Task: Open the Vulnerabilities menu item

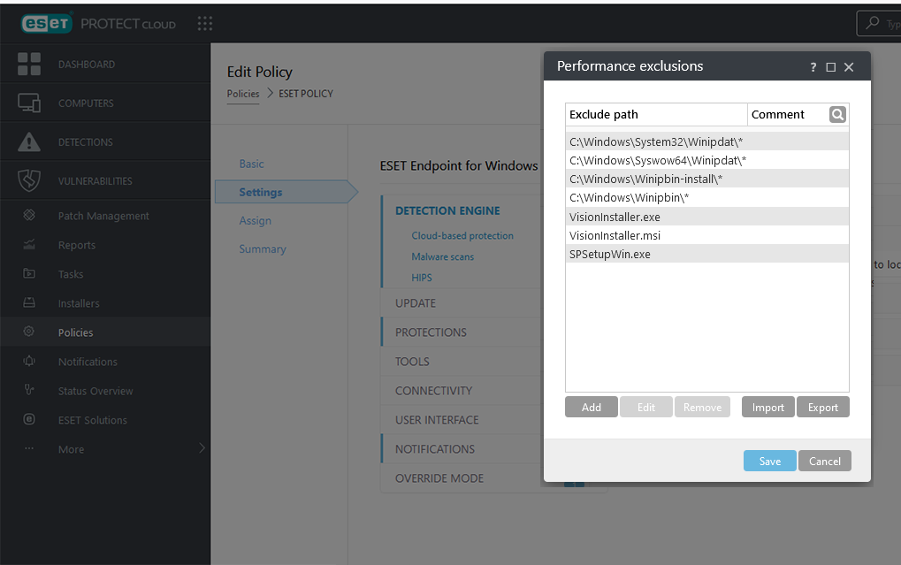Action: click(x=95, y=181)
